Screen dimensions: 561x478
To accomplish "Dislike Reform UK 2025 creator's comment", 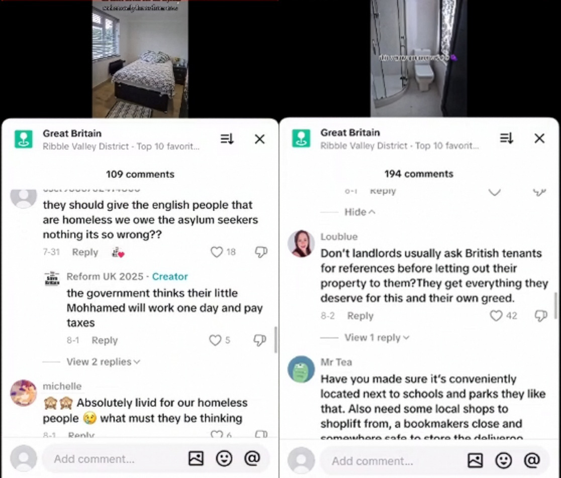I will (260, 340).
